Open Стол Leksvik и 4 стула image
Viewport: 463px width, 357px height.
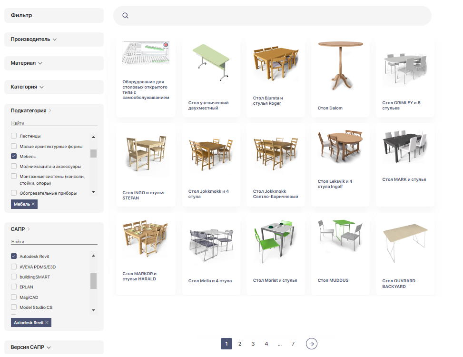[340, 146]
